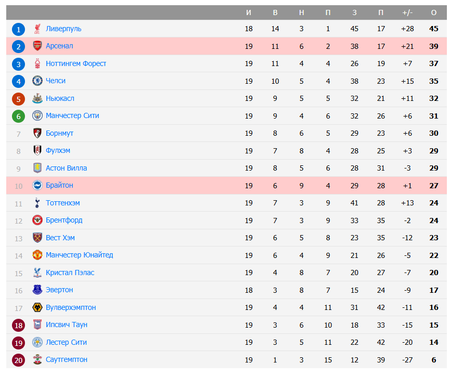The width and height of the screenshot is (450, 376).
Task: Click the Liverpool club crest icon
Action: (37, 29)
